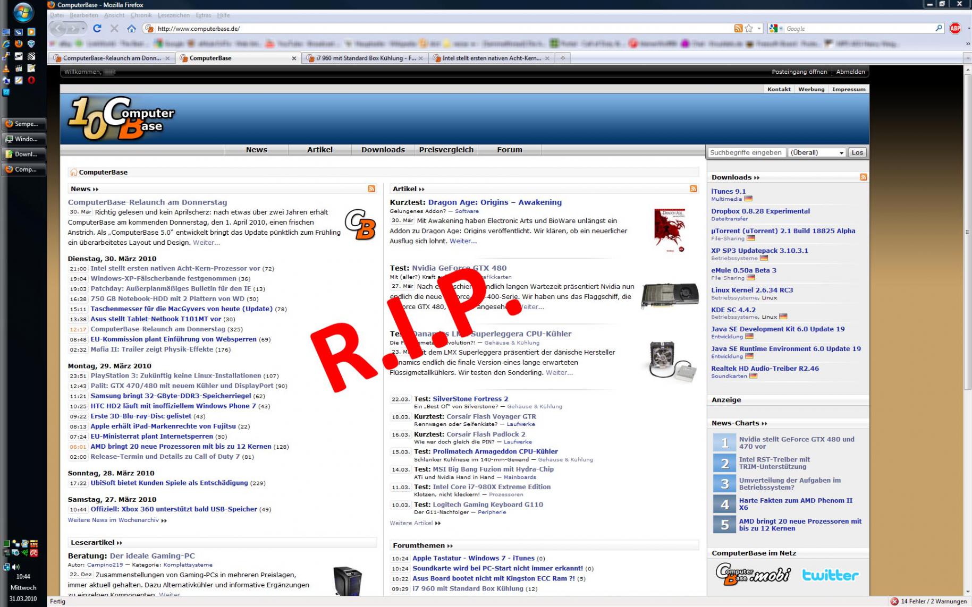Open the Posteingang öffnen link

799,72
